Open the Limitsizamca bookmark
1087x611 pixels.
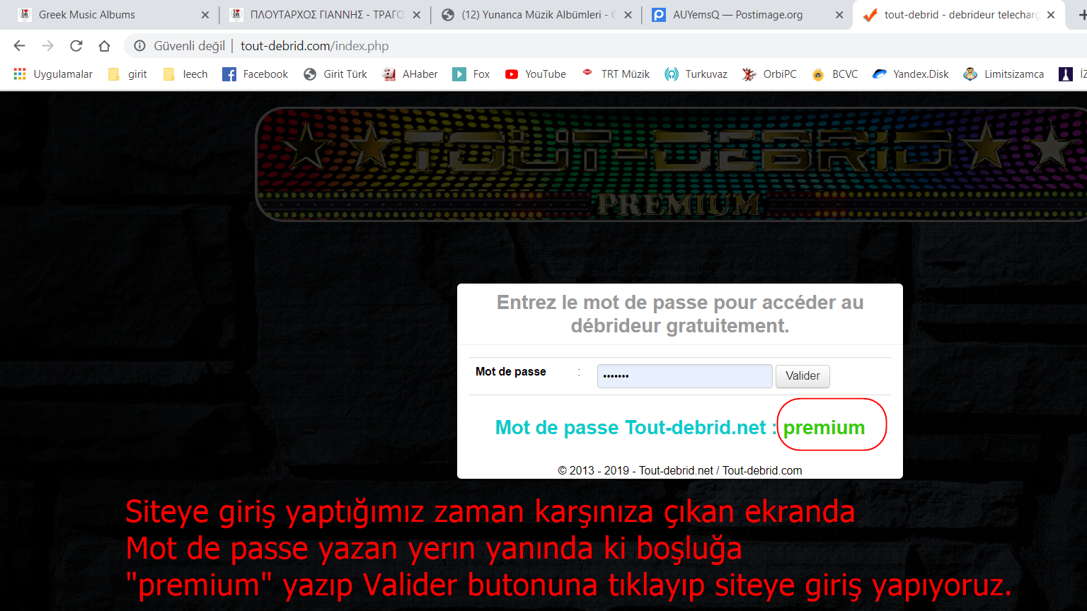[x=1004, y=74]
